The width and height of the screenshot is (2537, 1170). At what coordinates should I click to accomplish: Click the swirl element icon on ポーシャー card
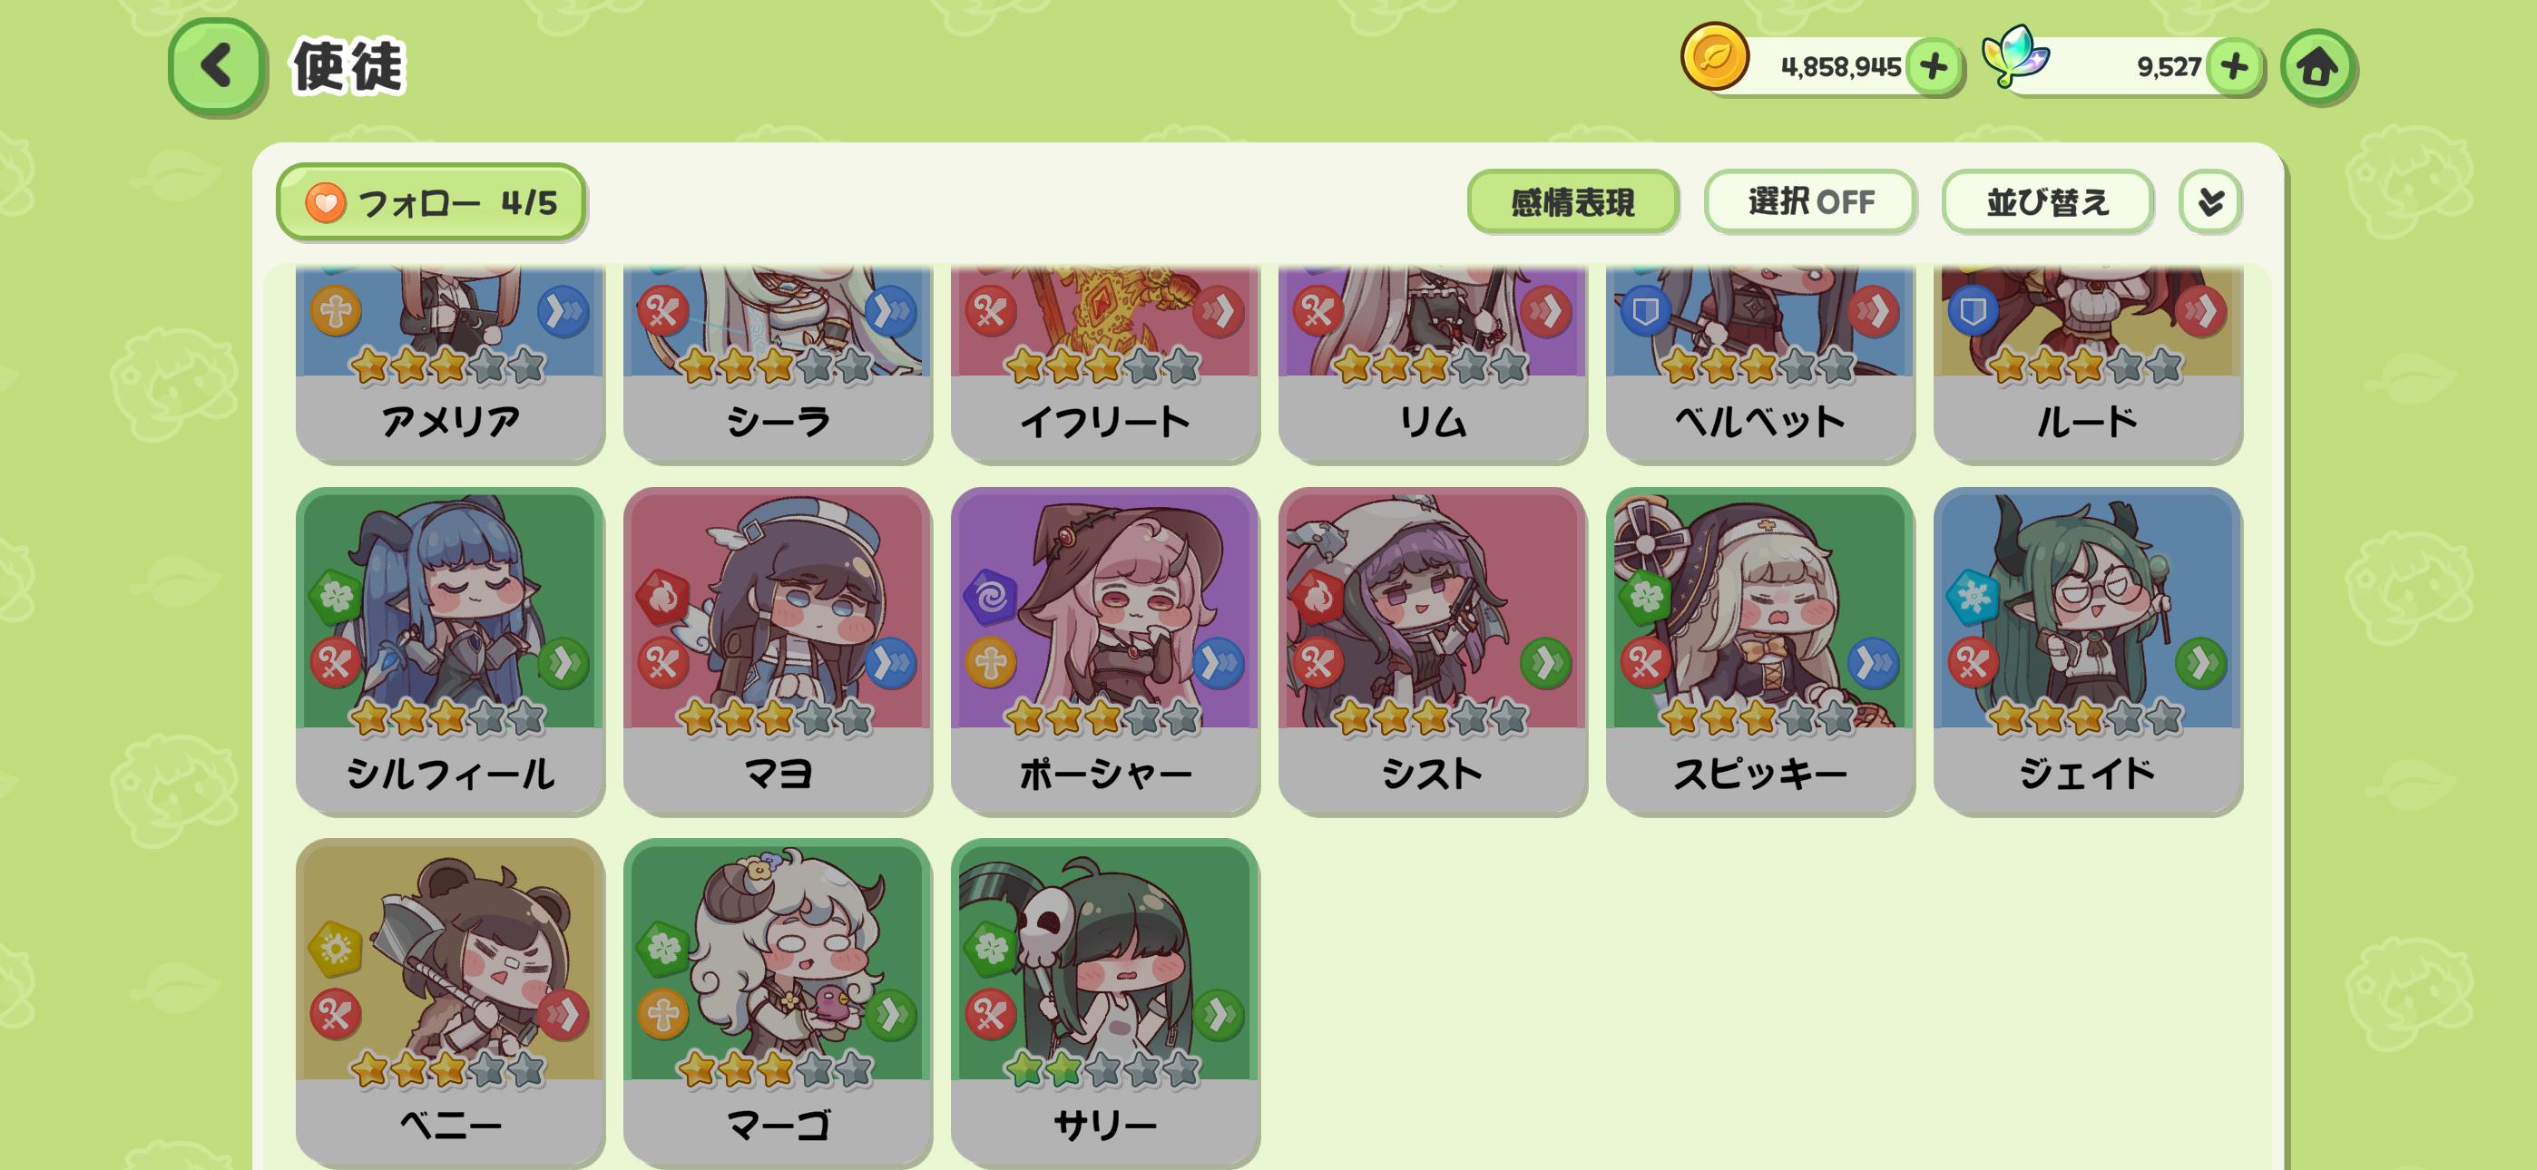point(990,596)
